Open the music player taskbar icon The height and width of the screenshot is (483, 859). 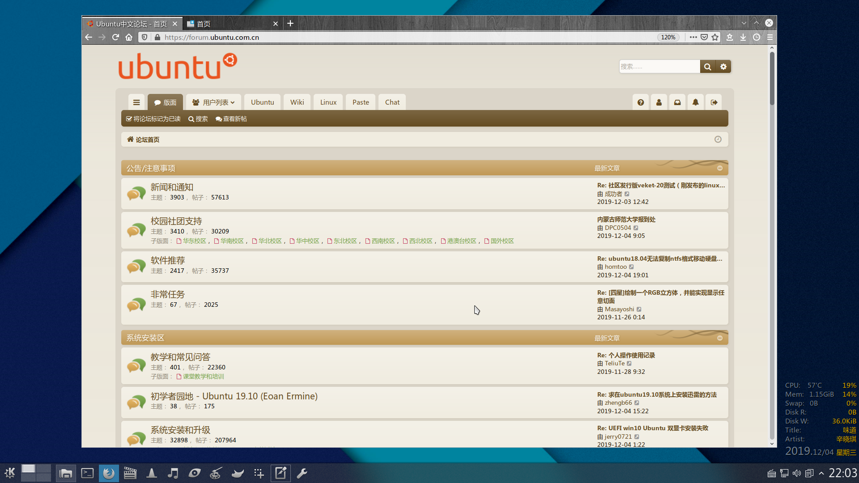click(x=173, y=473)
